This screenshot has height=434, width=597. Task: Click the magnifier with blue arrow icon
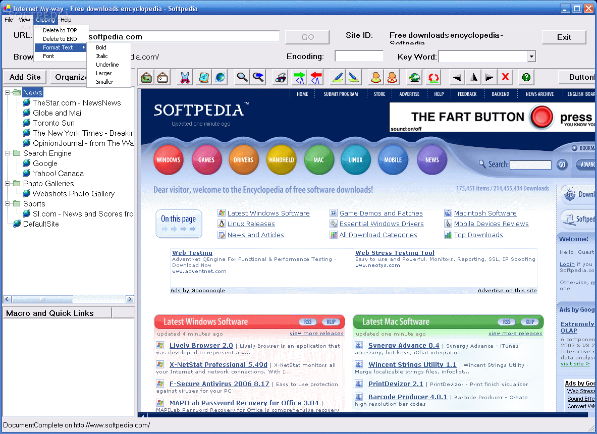point(258,77)
